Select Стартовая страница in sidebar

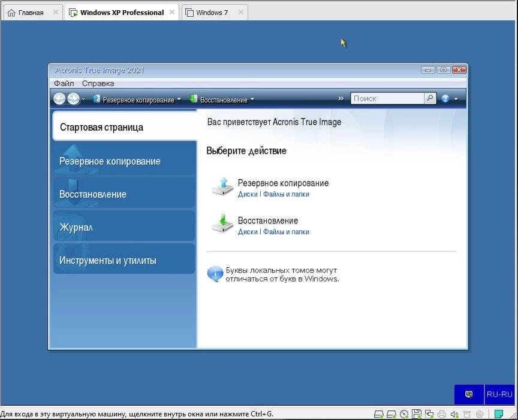click(125, 127)
